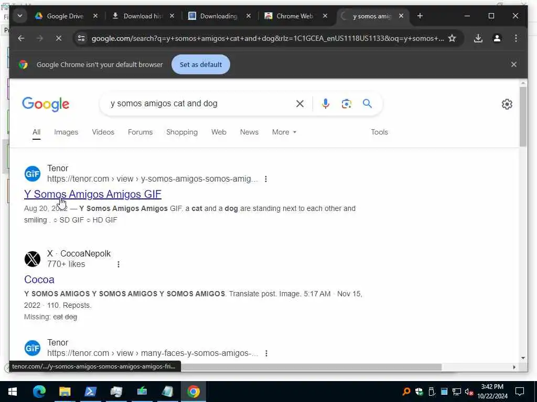Viewport: 537px width, 402px height.
Task: Bookmark this page with the star
Action: 452,38
